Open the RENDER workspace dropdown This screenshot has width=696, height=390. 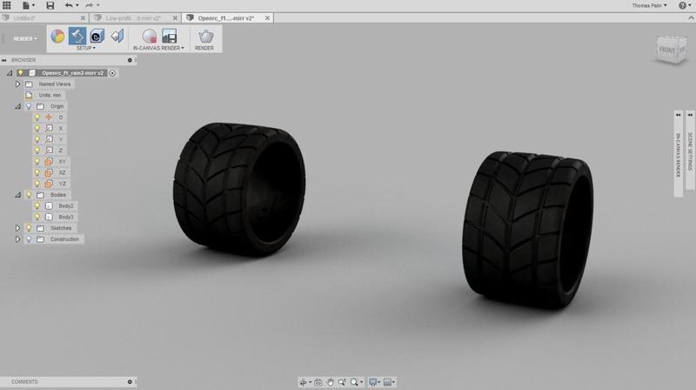click(25, 38)
